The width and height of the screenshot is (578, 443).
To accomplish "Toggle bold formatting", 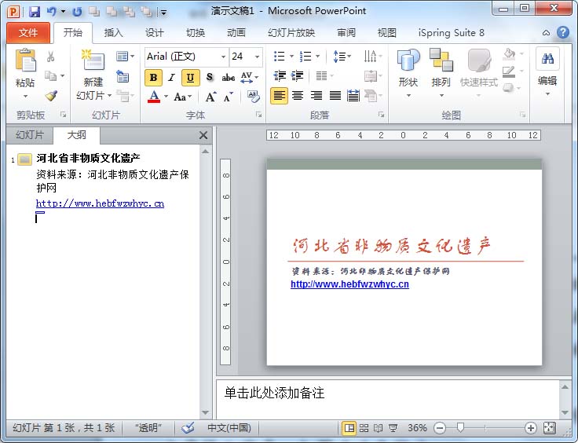I will (153, 78).
